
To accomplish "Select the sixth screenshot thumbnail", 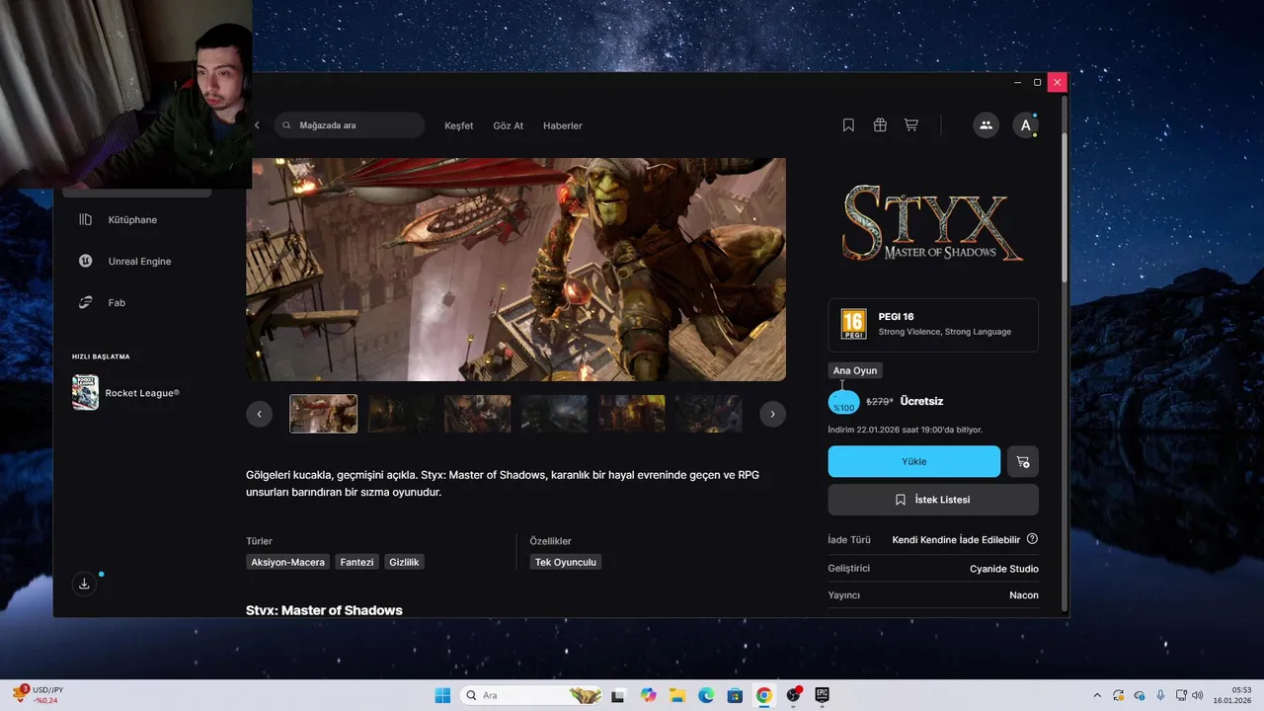I will coord(709,414).
